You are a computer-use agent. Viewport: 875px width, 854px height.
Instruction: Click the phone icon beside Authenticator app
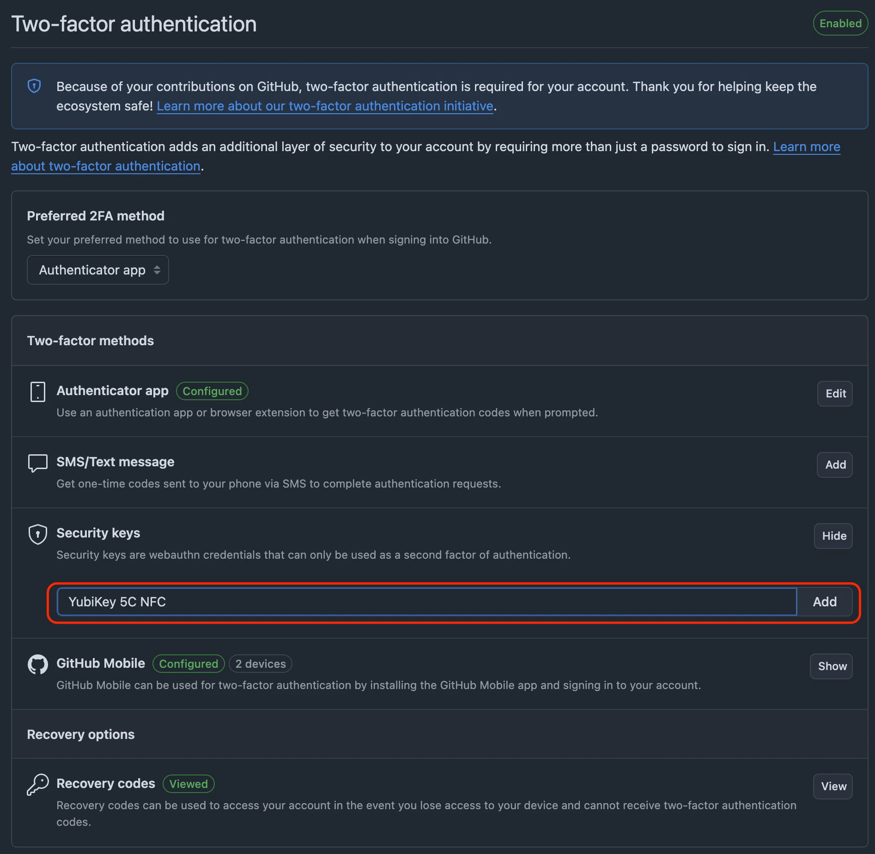pyautogui.click(x=37, y=392)
